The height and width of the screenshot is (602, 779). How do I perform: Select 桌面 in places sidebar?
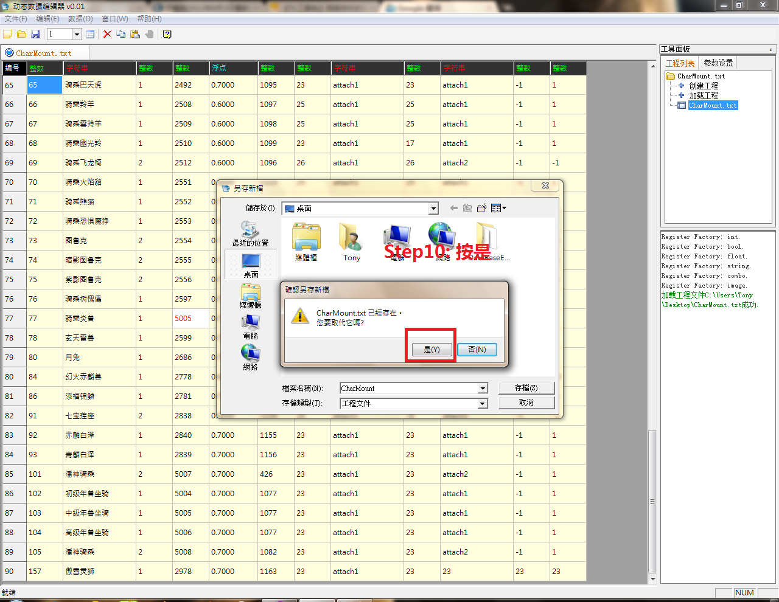251,266
